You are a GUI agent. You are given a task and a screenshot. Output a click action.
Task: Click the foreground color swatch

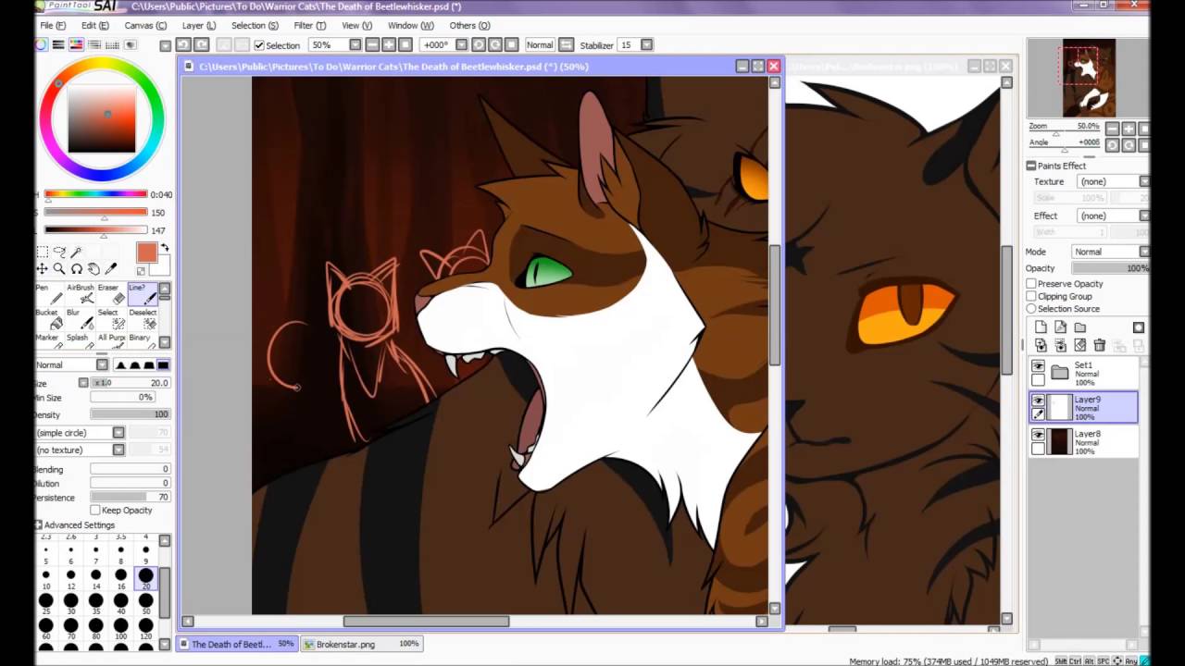tap(146, 253)
